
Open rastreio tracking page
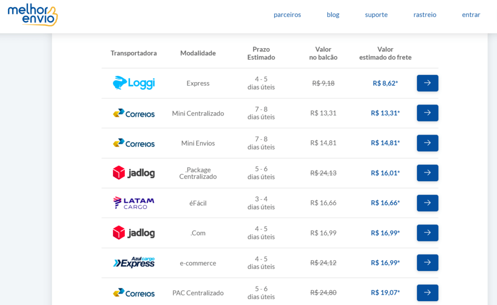tap(425, 15)
